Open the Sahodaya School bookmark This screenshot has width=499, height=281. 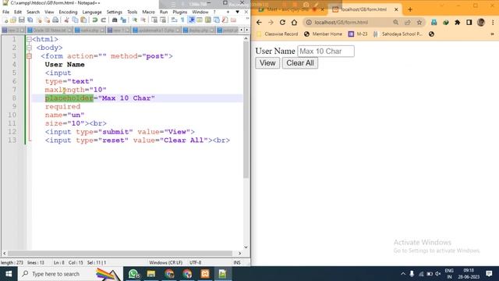tap(398, 34)
